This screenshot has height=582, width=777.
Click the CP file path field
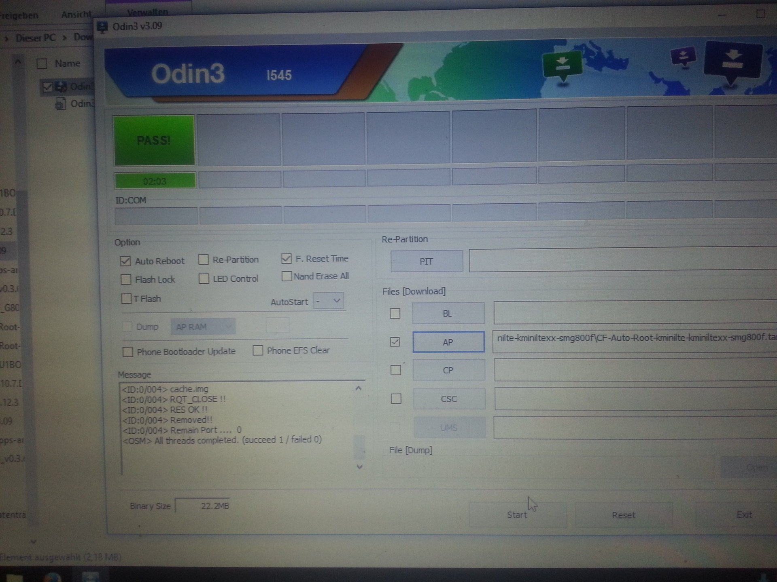[x=635, y=369]
